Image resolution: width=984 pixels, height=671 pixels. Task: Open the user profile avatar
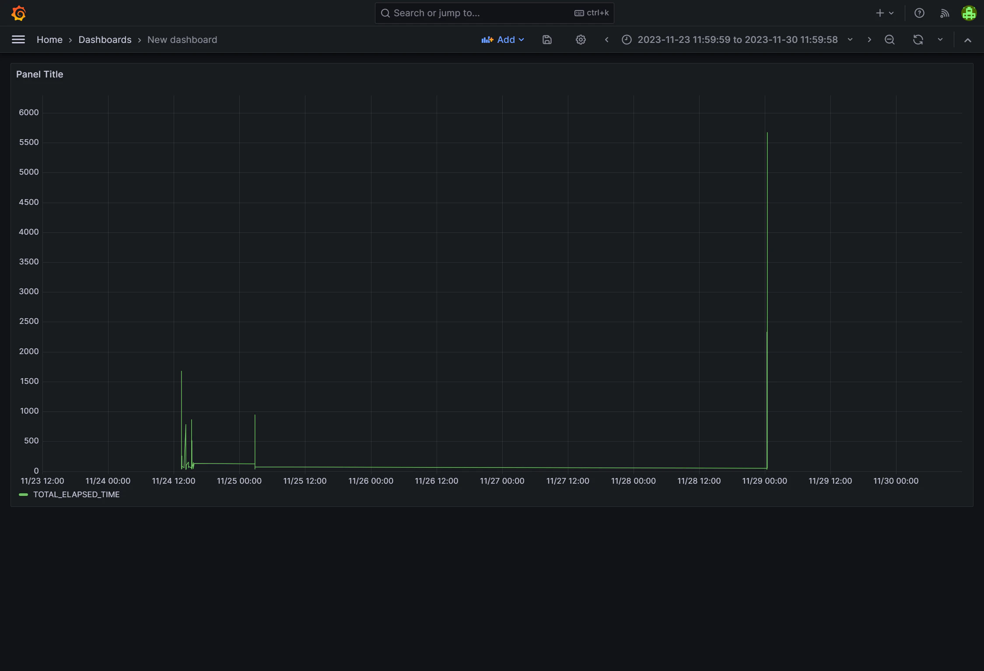[969, 13]
